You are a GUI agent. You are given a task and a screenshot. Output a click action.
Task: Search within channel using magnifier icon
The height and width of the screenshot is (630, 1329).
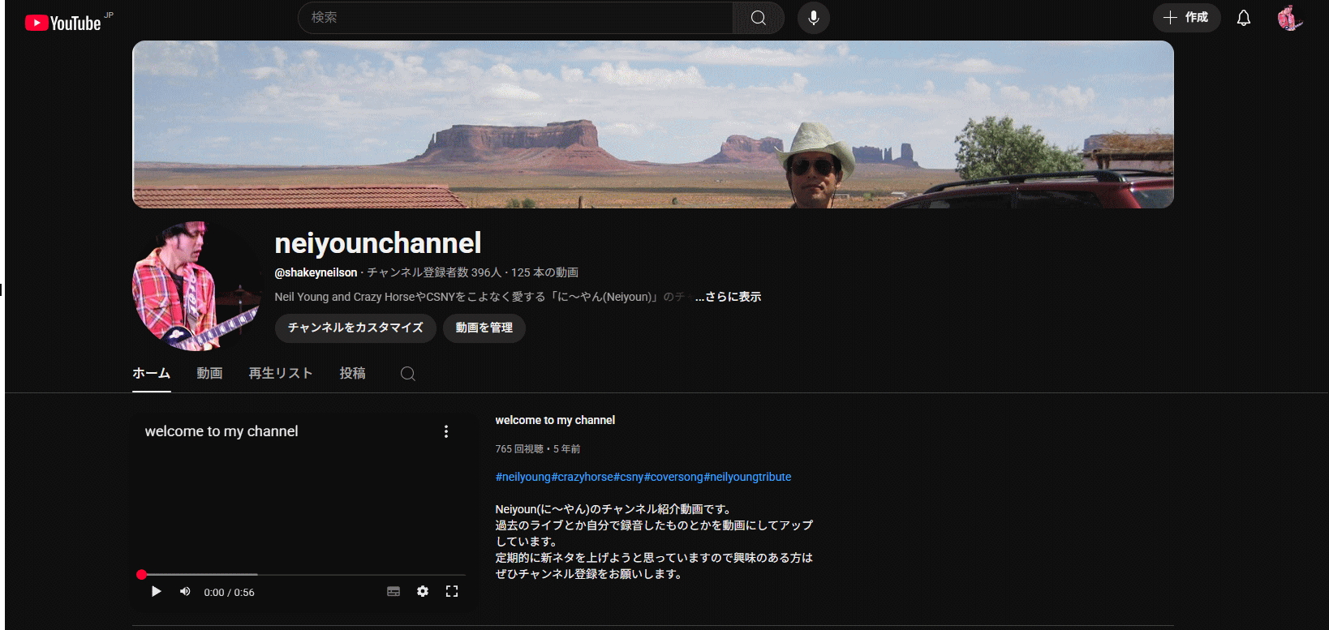point(408,374)
